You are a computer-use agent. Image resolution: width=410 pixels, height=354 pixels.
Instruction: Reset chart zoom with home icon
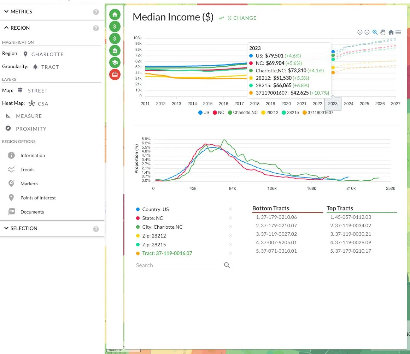pos(391,32)
